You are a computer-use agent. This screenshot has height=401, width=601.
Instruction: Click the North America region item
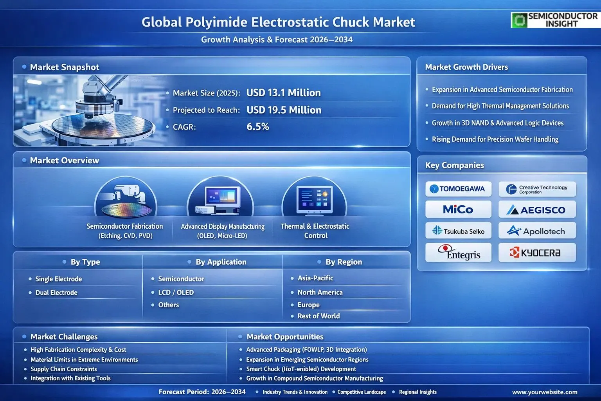coord(320,292)
